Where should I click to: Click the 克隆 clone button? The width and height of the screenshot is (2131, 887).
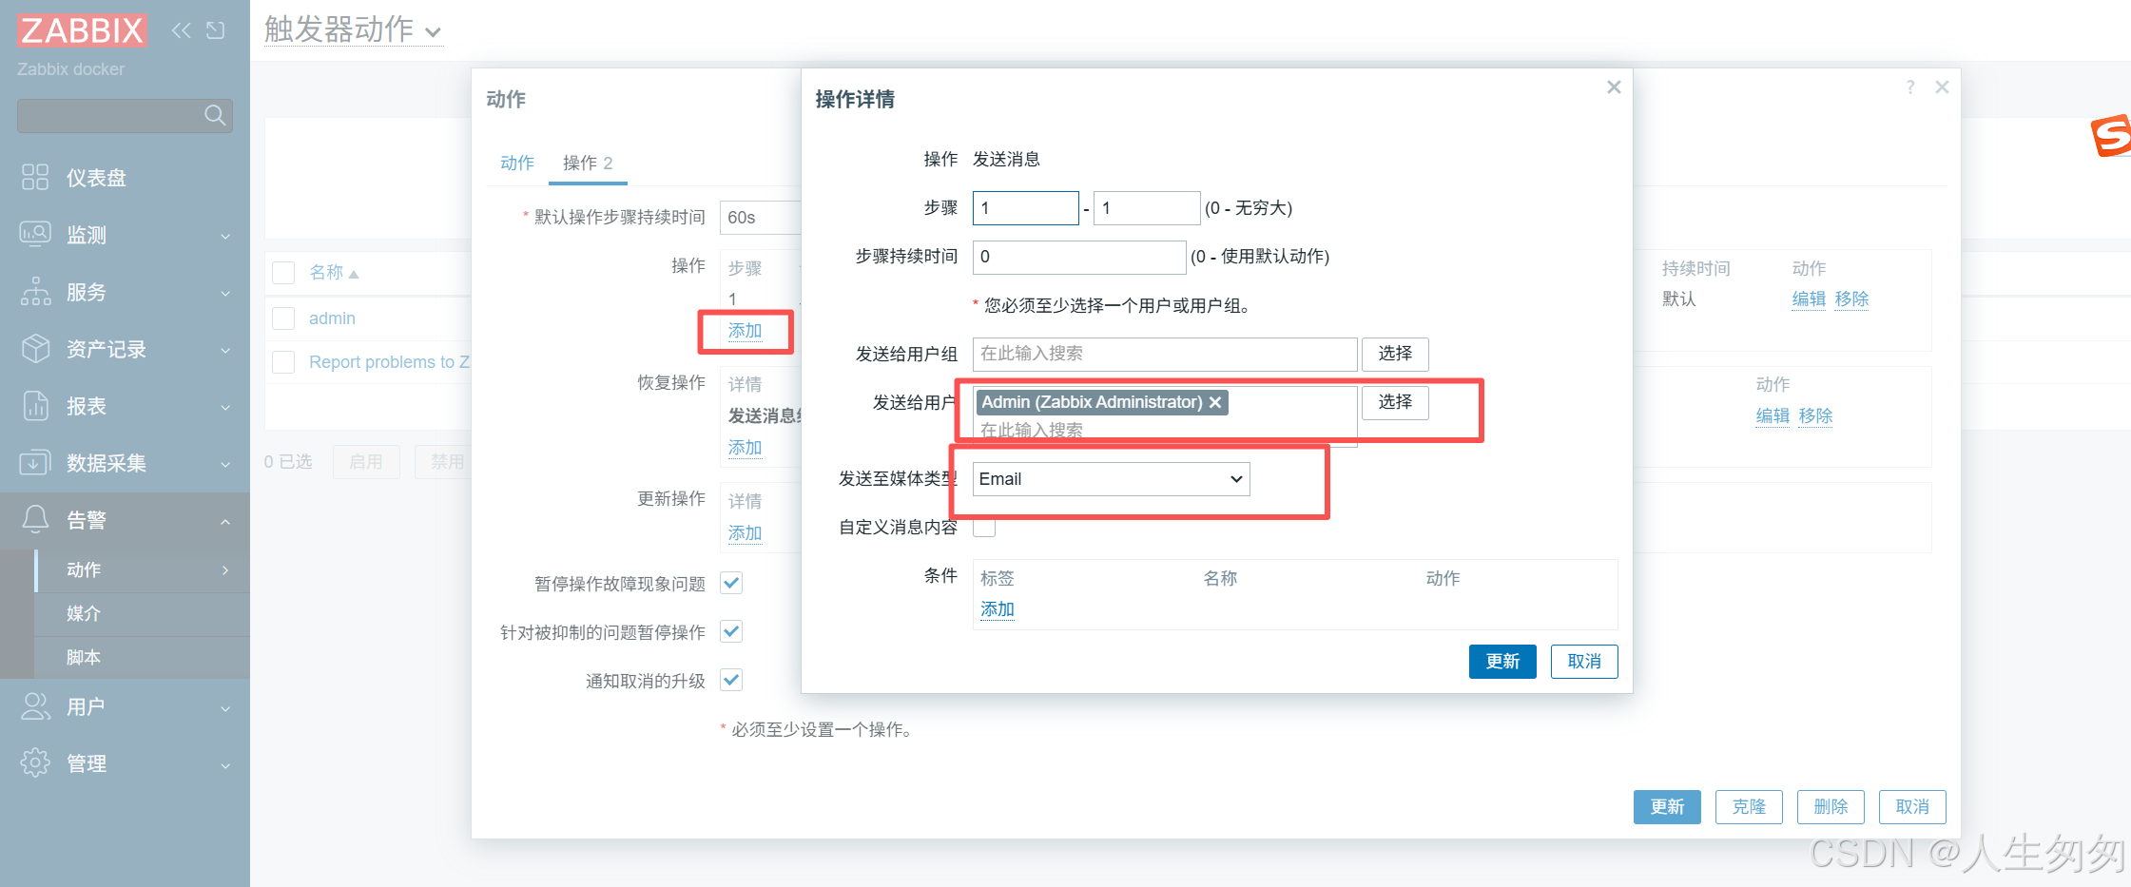(x=1748, y=806)
